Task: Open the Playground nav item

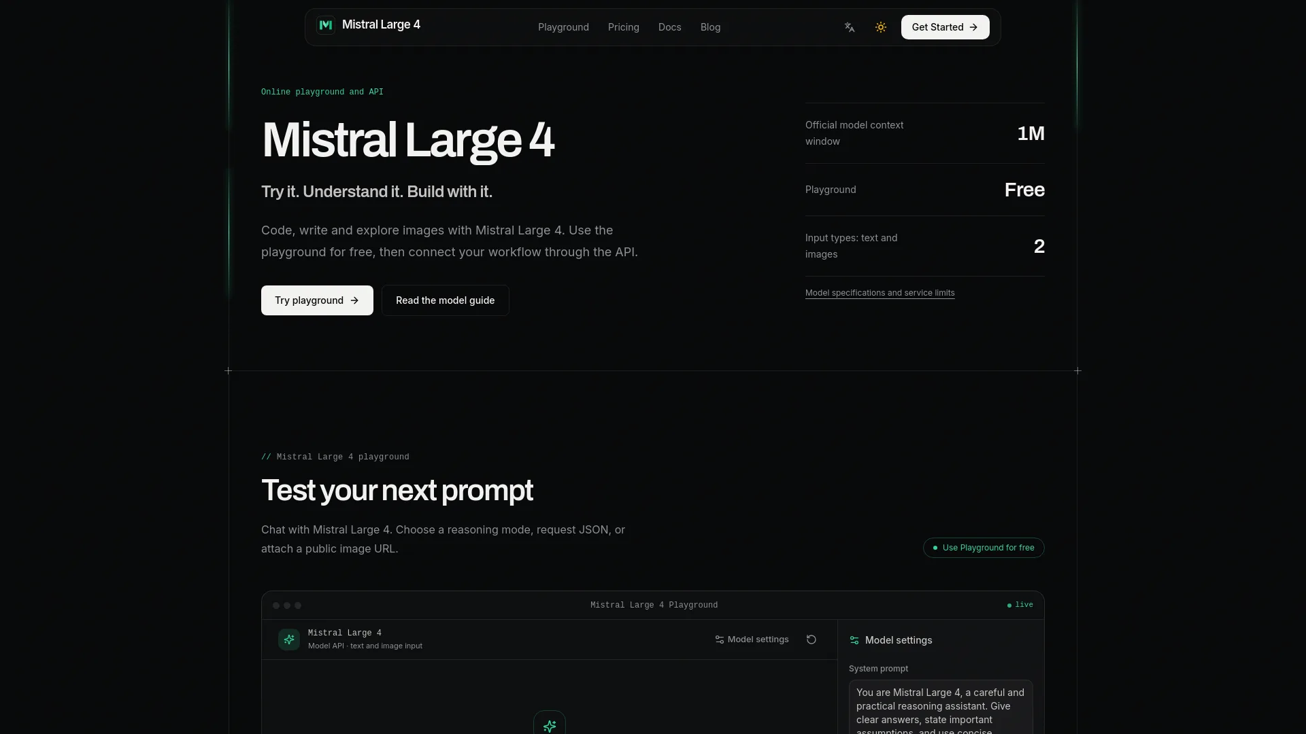Action: coord(563,27)
